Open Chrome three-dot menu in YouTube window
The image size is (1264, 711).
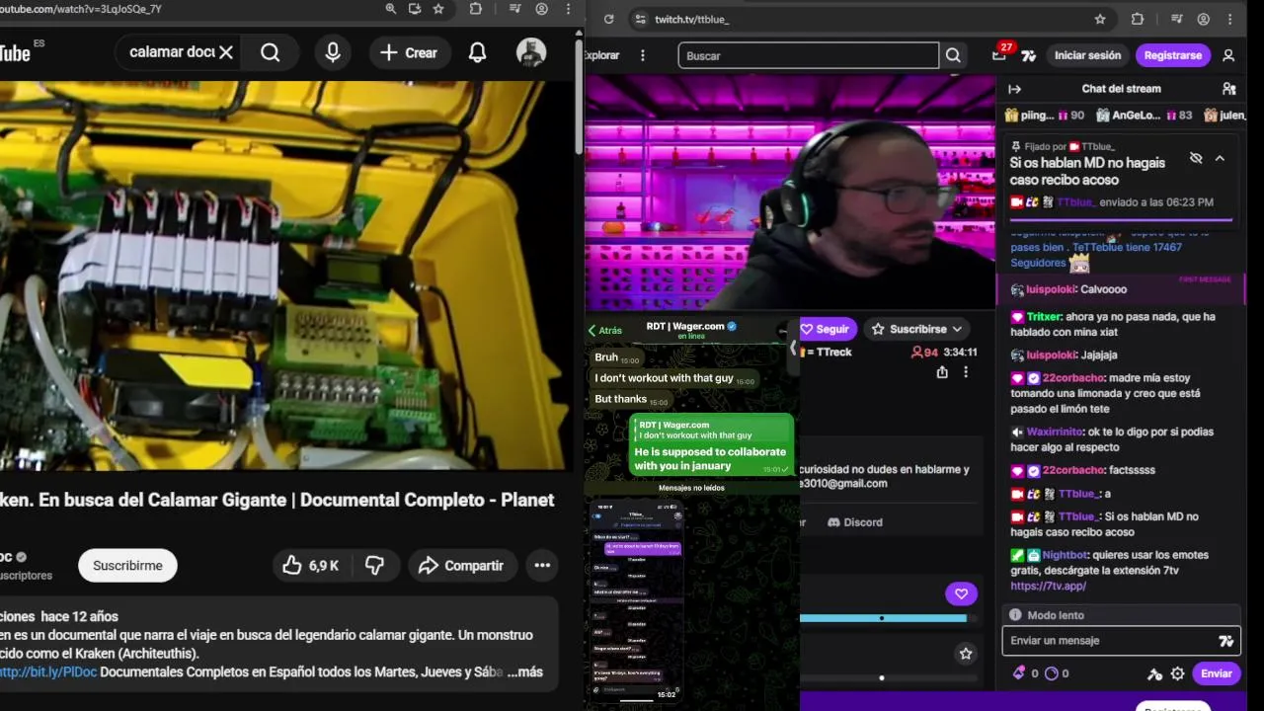[x=568, y=9]
